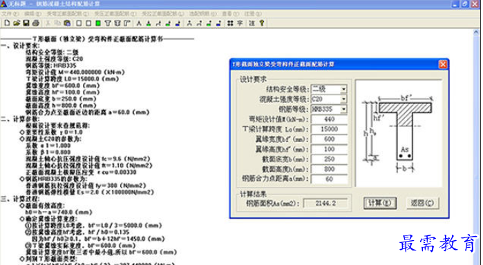Choose the single T-shaped section icon
483x265 pixels.
point(108,23)
